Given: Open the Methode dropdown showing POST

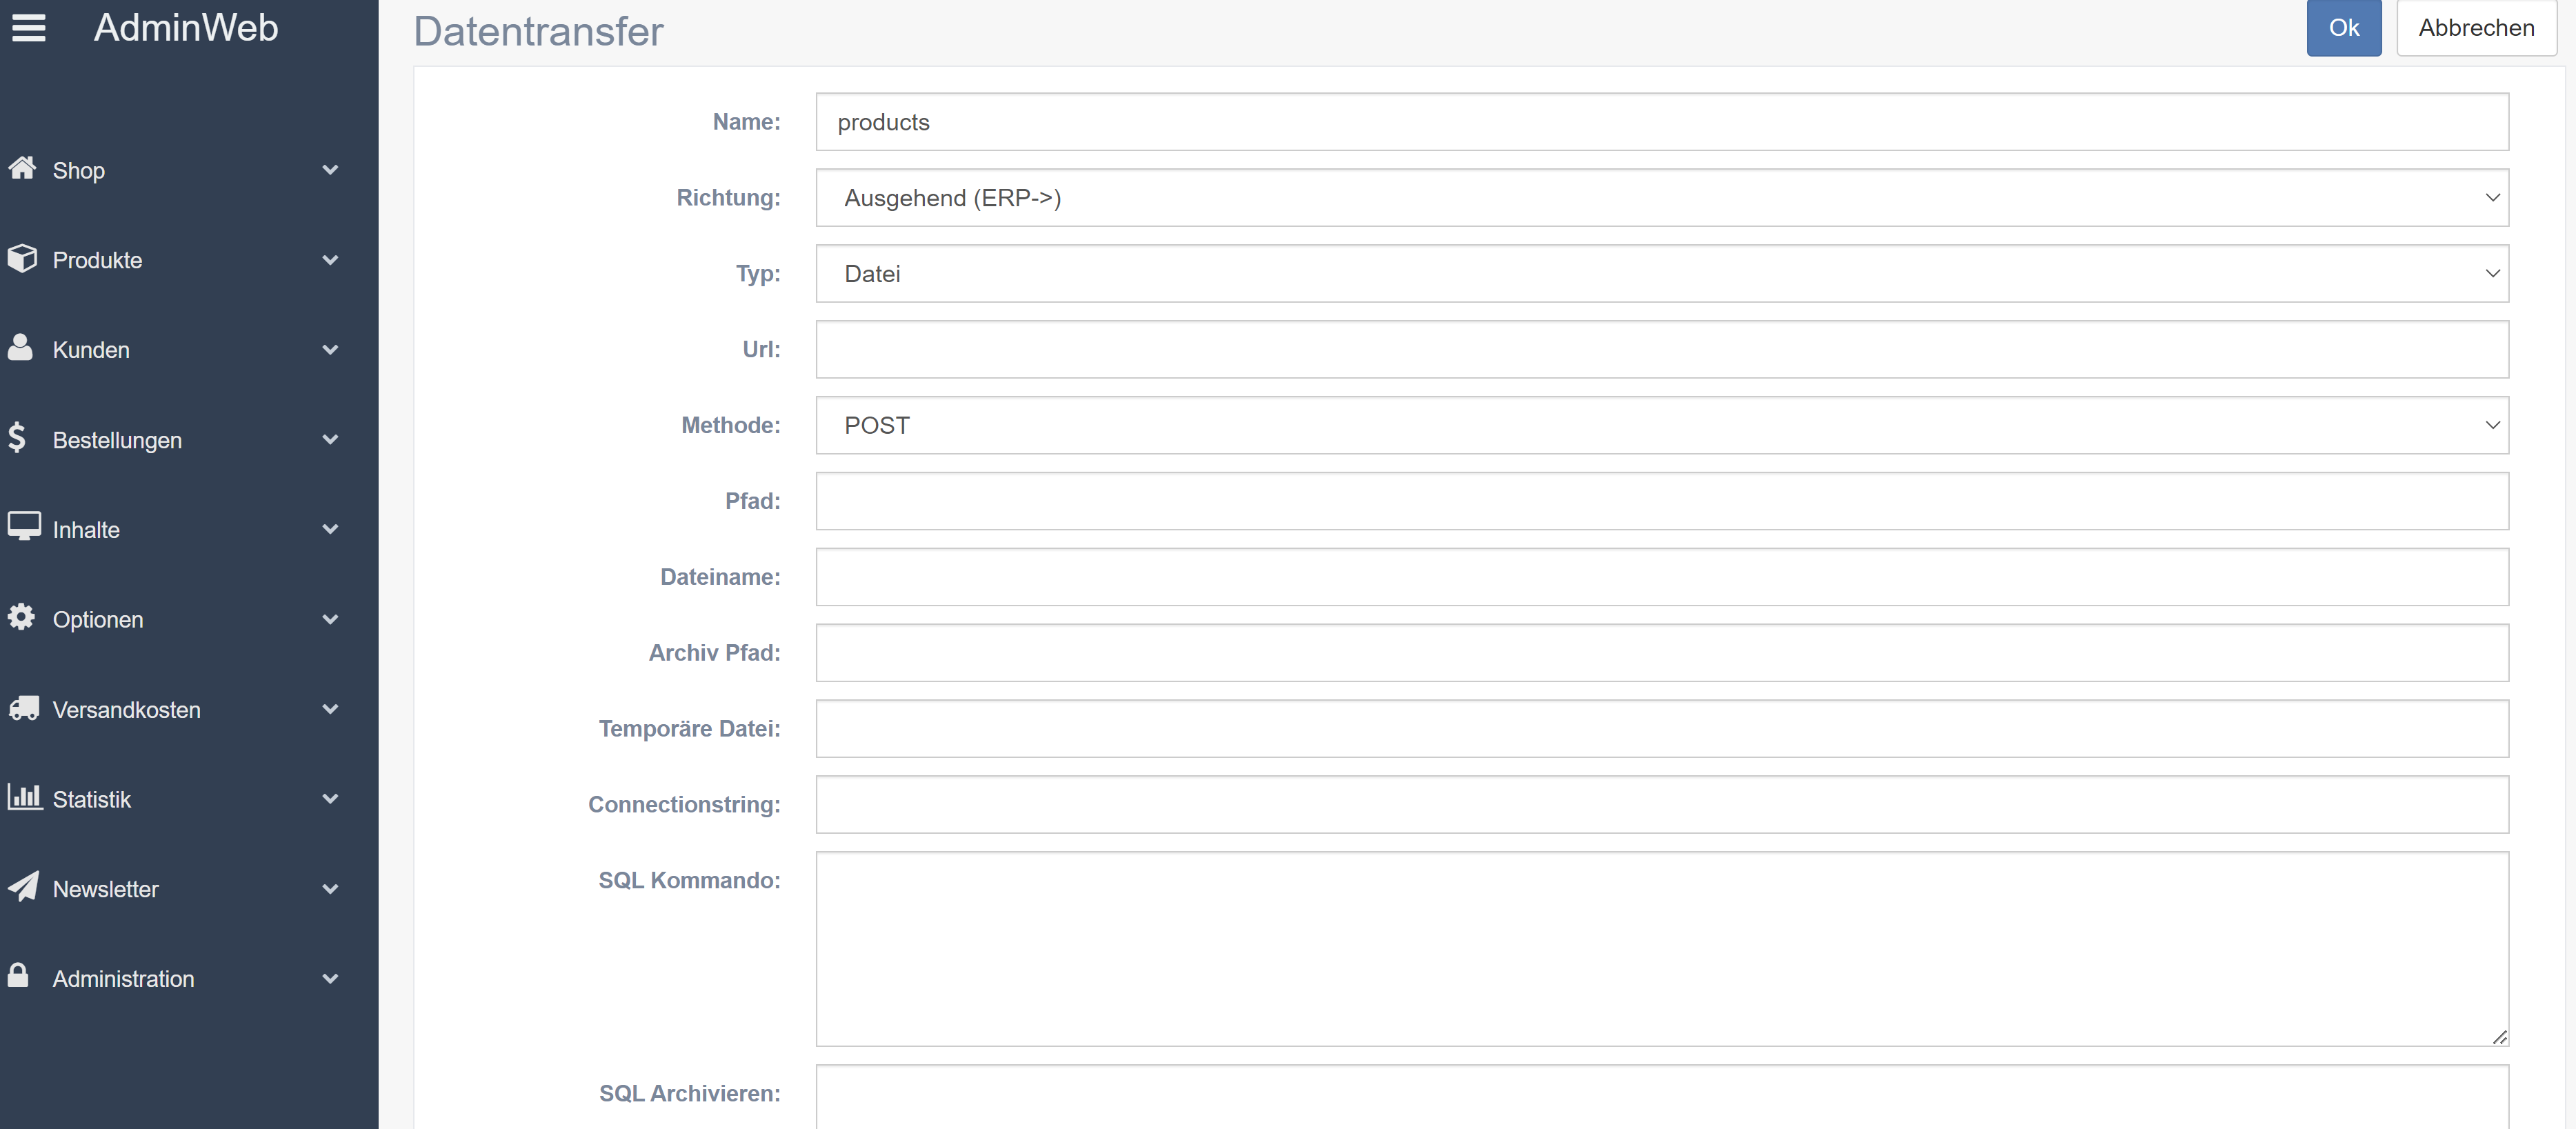Looking at the screenshot, I should [x=1662, y=425].
